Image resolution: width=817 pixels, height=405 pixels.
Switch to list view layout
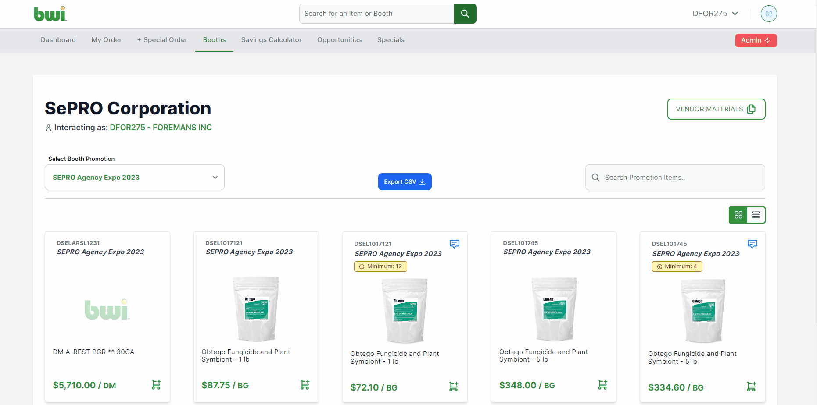[x=756, y=215]
